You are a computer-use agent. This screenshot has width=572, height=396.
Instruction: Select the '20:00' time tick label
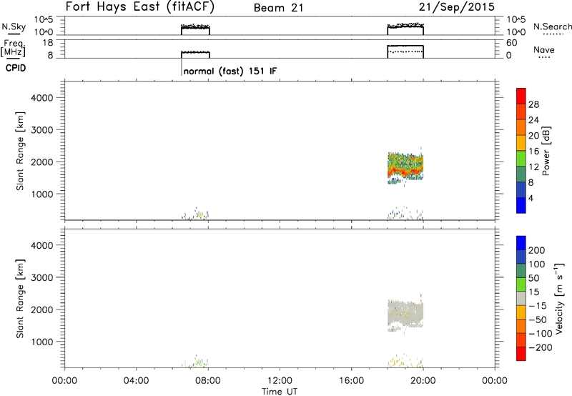(x=423, y=381)
